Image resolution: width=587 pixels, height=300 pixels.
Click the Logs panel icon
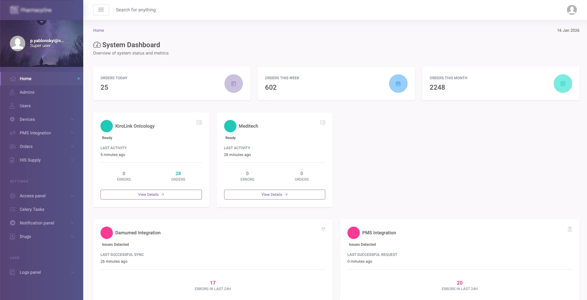click(12, 272)
